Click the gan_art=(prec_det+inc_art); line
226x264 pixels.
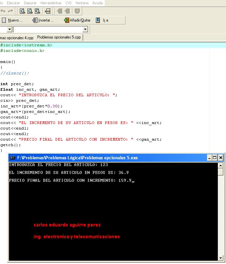pos(35,112)
